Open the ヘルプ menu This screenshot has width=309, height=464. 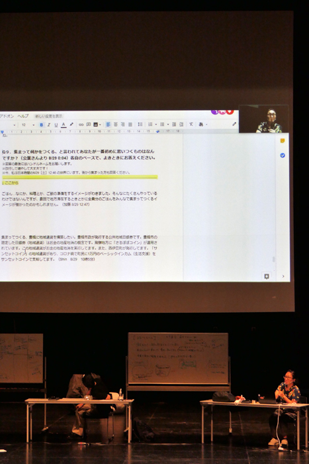pyautogui.click(x=23, y=116)
